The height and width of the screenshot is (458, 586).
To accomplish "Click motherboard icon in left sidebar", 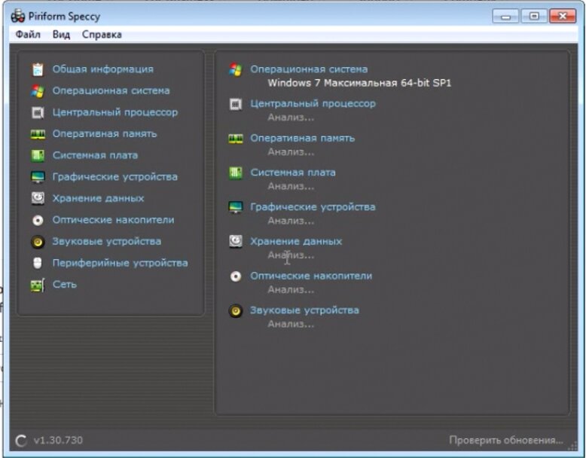I will (38, 155).
